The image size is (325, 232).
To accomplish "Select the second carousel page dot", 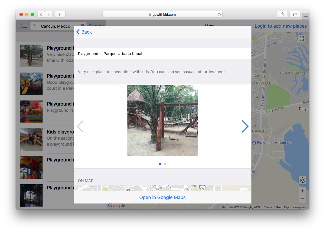I will 165,164.
